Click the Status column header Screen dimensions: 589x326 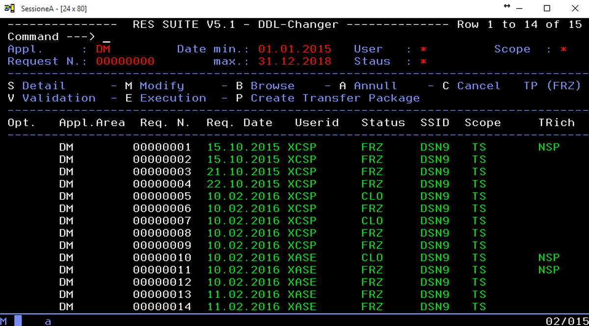[383, 123]
